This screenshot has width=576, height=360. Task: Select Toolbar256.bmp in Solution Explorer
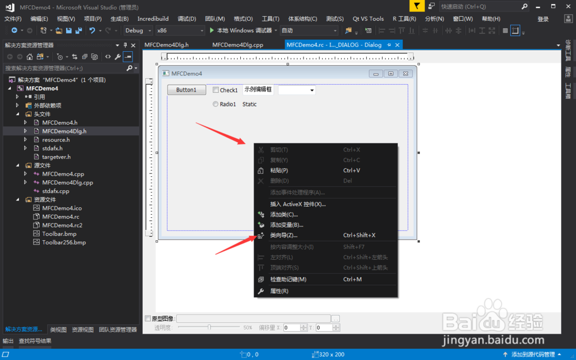[64, 242]
